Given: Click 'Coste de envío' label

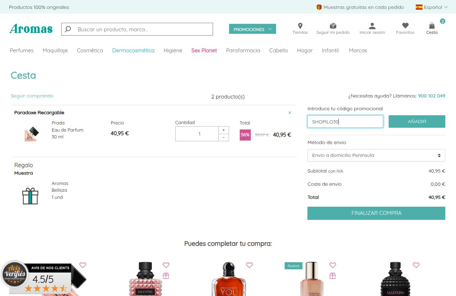Looking at the screenshot, I should [x=325, y=184].
